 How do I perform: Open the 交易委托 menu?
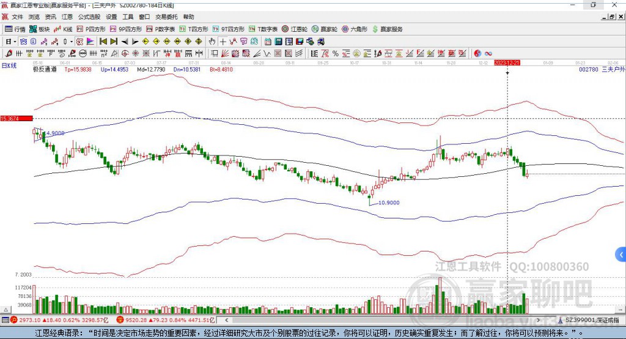pyautogui.click(x=166, y=17)
